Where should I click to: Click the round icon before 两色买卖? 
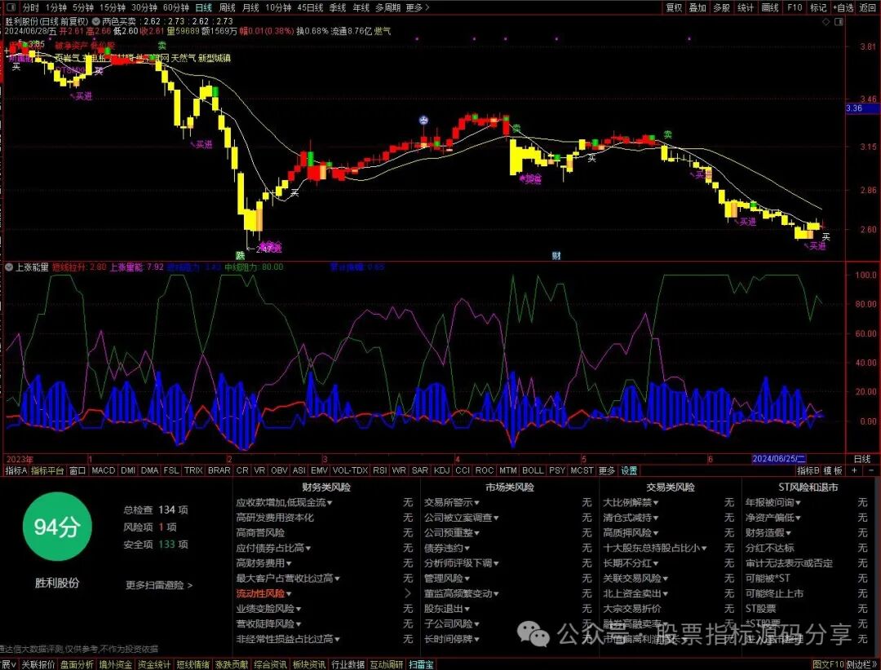tap(96, 21)
